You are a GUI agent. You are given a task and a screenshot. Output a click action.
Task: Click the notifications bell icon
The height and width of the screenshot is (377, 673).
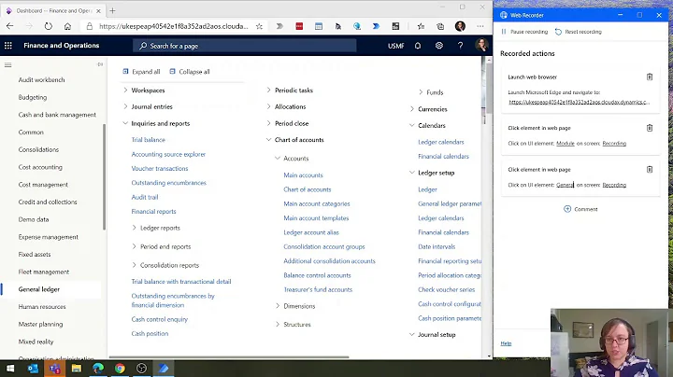(418, 46)
